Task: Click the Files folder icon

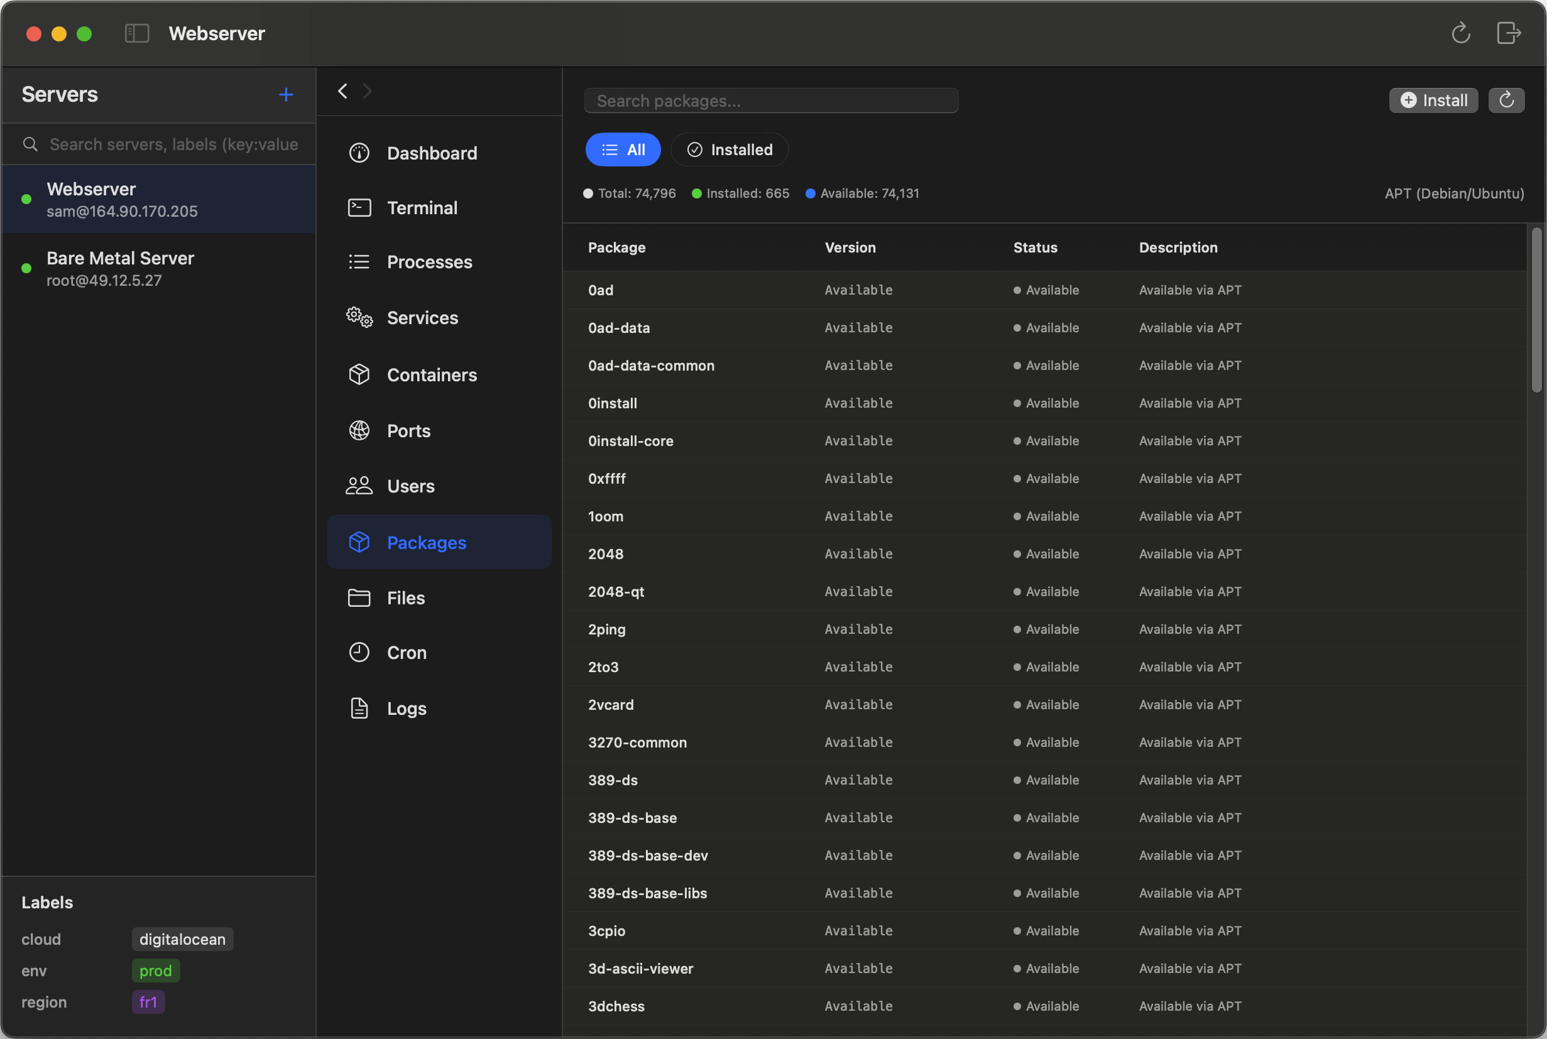Action: click(x=359, y=597)
